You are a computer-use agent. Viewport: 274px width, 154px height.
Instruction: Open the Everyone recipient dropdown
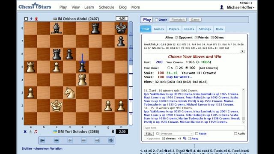click(176, 133)
